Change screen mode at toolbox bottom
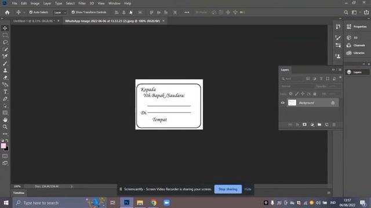The width and height of the screenshot is (371, 208). pyautogui.click(x=5, y=163)
